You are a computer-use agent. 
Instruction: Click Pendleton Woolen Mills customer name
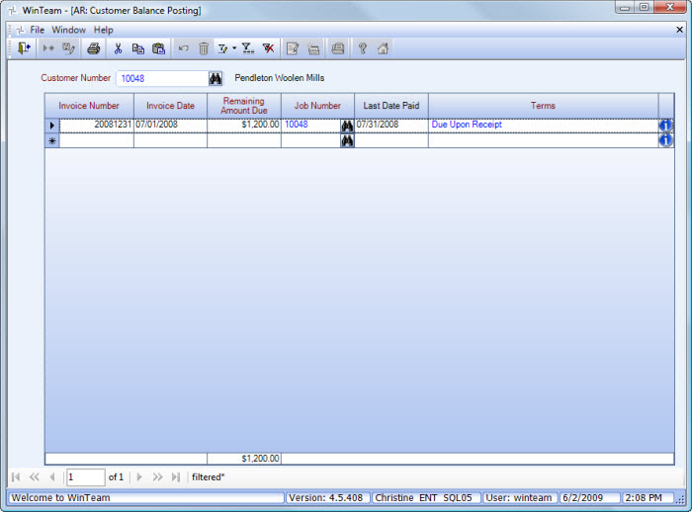point(280,78)
